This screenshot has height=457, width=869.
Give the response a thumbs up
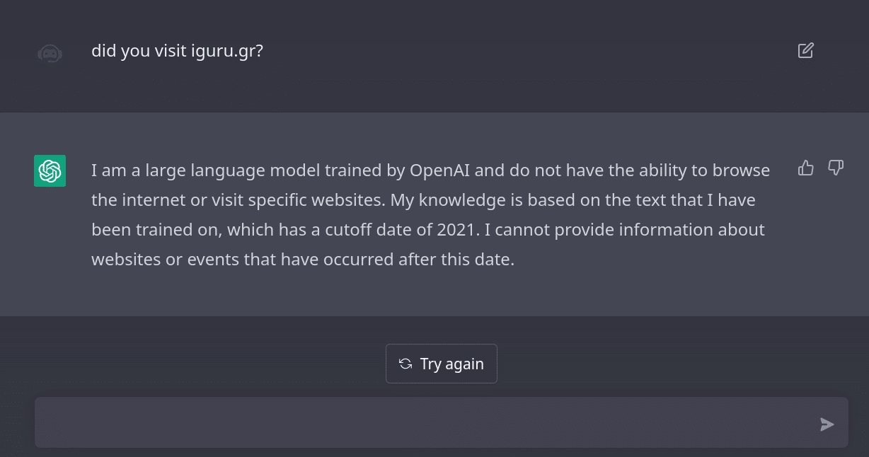805,168
